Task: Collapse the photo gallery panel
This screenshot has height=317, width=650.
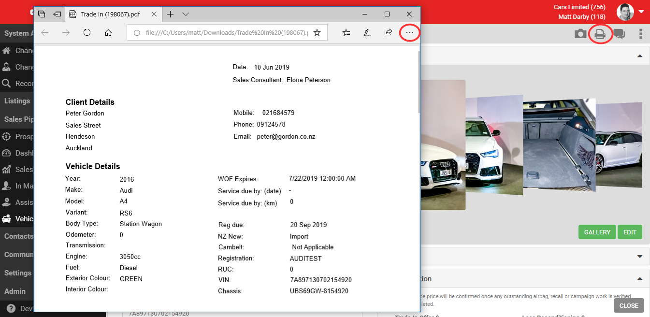Action: point(640,56)
